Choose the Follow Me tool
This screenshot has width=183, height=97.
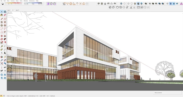(x=5, y=39)
